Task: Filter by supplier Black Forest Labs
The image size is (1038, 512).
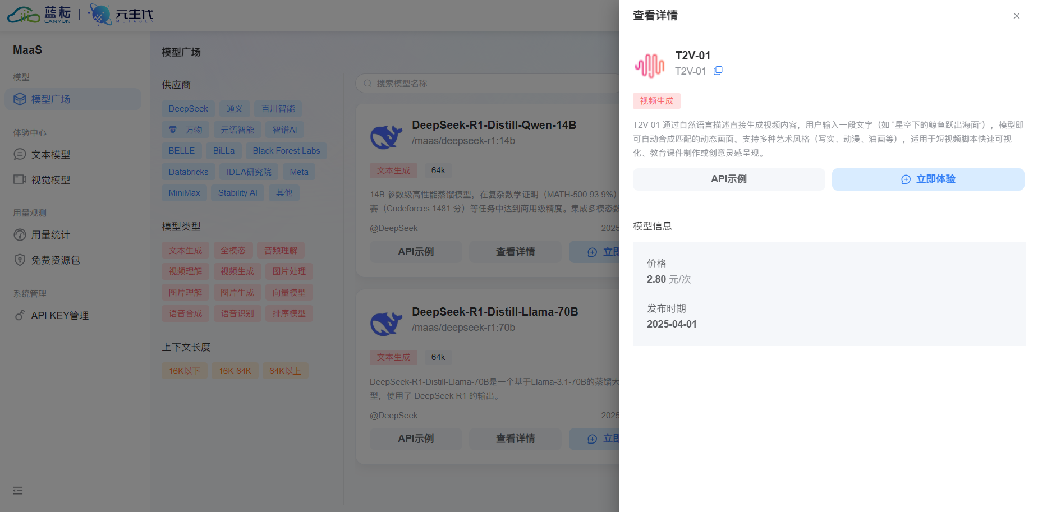Action: click(x=286, y=151)
